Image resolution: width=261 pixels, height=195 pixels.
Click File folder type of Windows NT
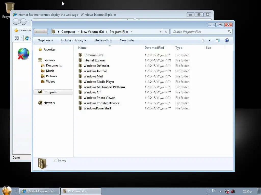click(182, 92)
